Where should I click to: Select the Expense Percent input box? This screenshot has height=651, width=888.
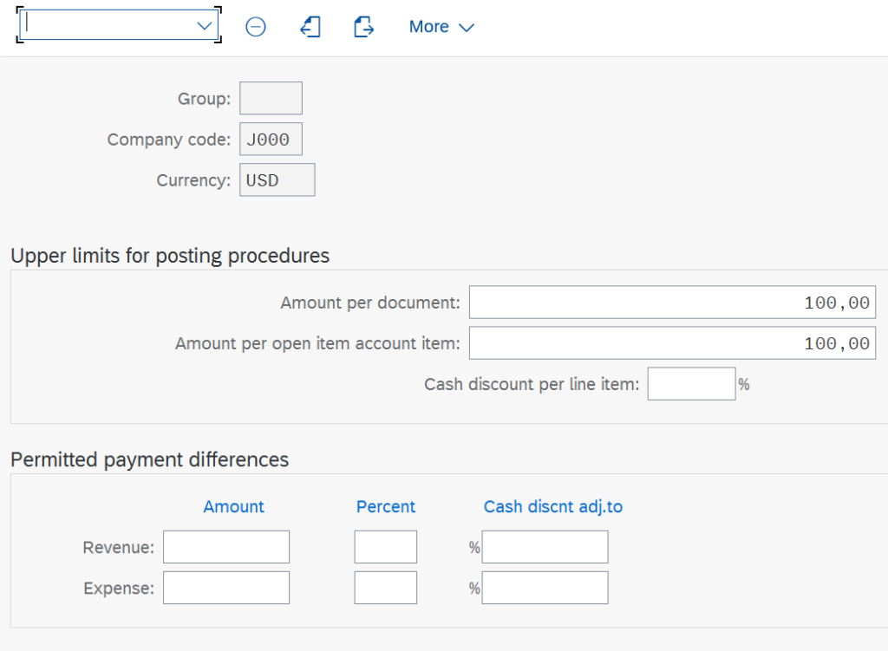click(386, 588)
